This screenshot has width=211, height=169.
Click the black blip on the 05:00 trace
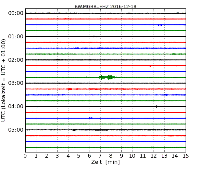pos(75,130)
